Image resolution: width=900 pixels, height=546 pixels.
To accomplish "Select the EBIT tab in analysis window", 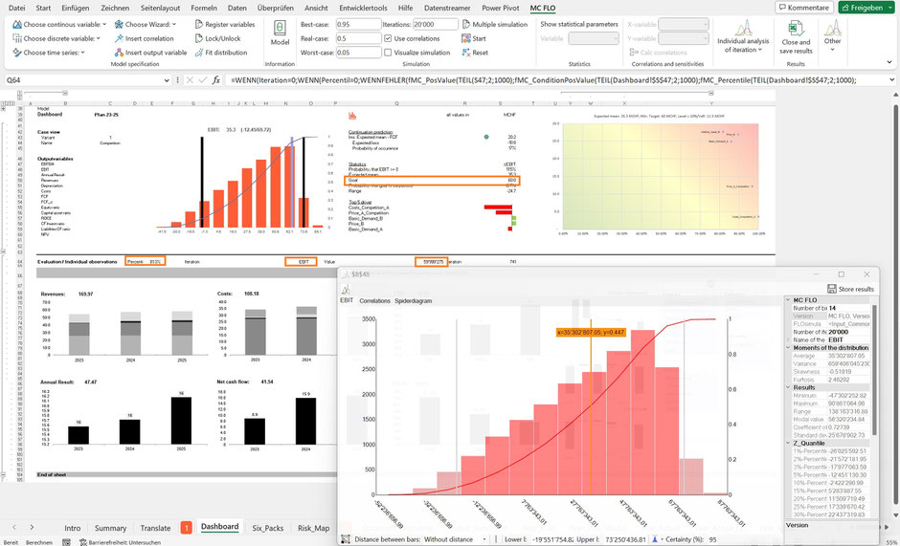I will tap(347, 300).
